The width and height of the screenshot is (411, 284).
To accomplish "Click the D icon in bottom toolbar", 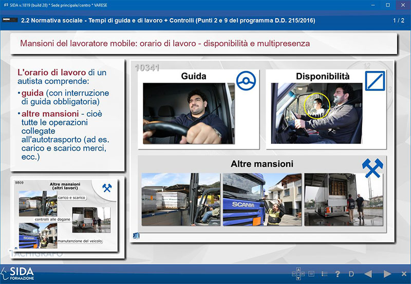I will (x=351, y=274).
